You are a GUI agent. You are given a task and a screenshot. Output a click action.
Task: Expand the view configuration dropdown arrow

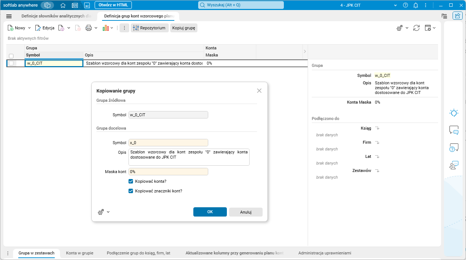point(434,28)
